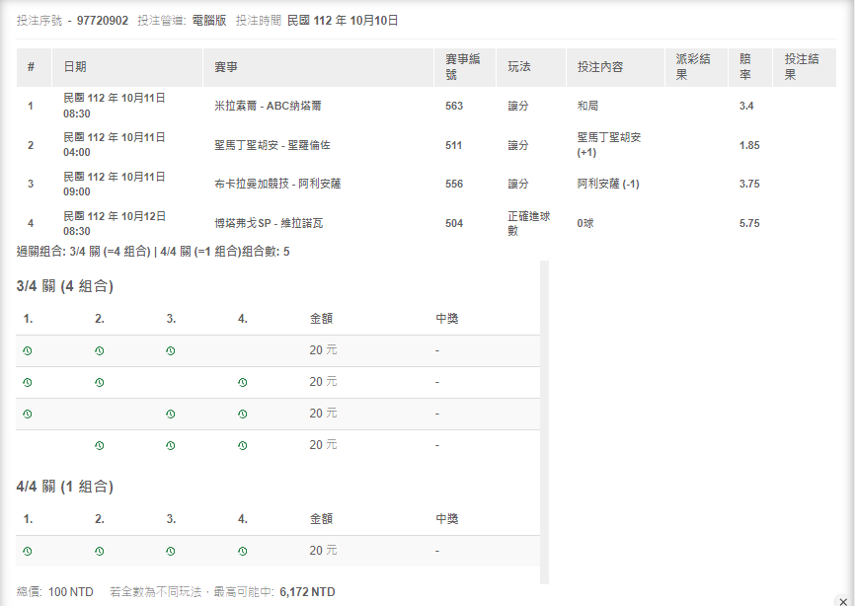
Task: Click match 1 clock icon in 4/4 combo row
Action: [28, 552]
